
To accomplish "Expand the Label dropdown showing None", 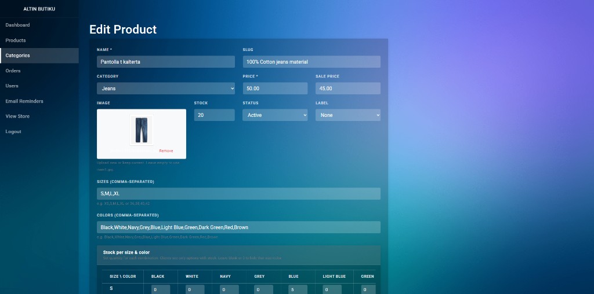I will pos(347,115).
